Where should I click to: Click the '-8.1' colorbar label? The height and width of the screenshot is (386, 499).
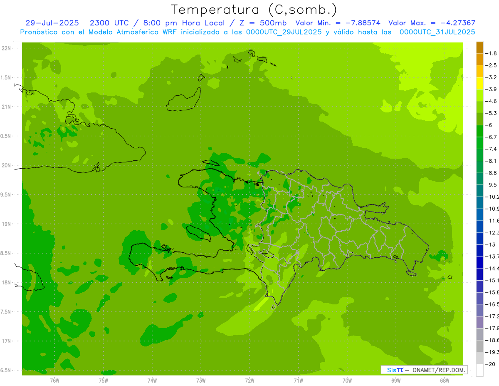coord(492,161)
